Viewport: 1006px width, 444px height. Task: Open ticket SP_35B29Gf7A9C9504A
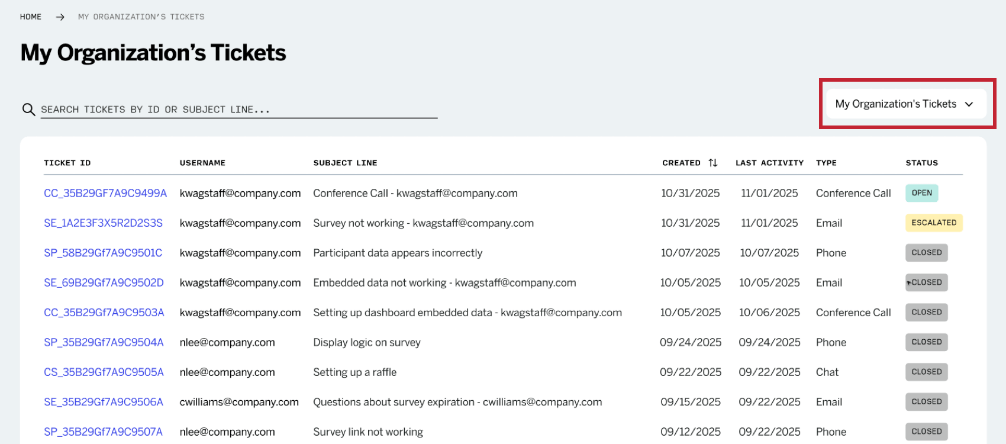104,342
